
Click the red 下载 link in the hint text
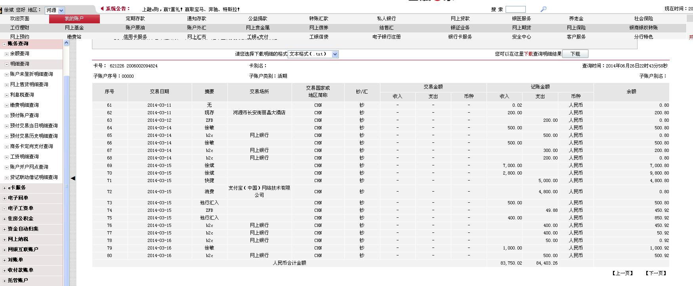pos(528,54)
